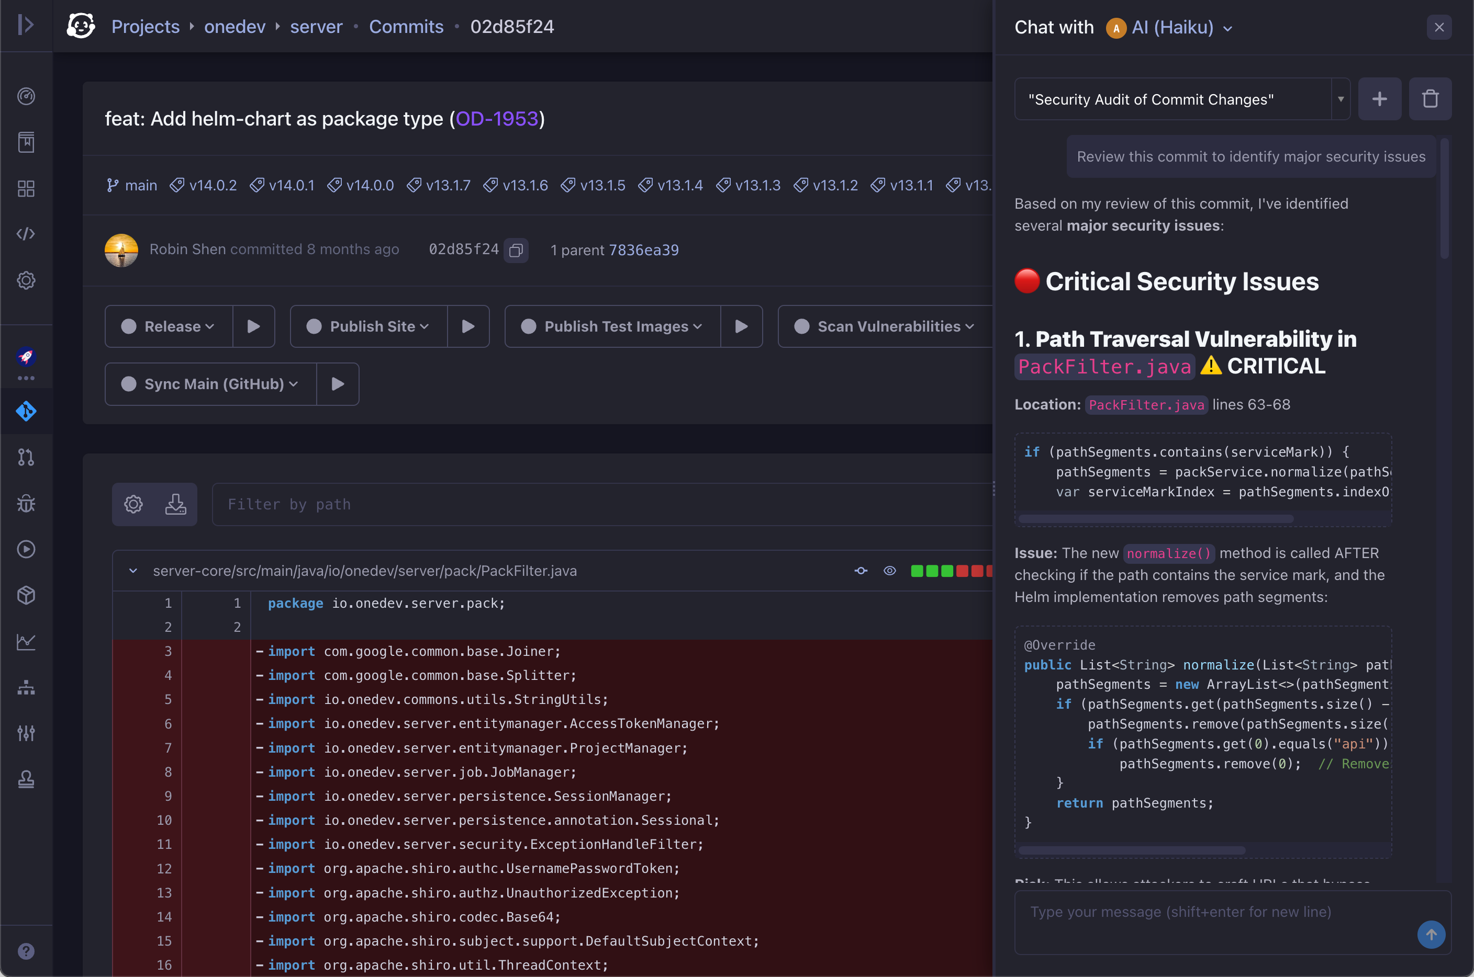Toggle the eye view option on PackFilter.java
1474x977 pixels.
(890, 570)
